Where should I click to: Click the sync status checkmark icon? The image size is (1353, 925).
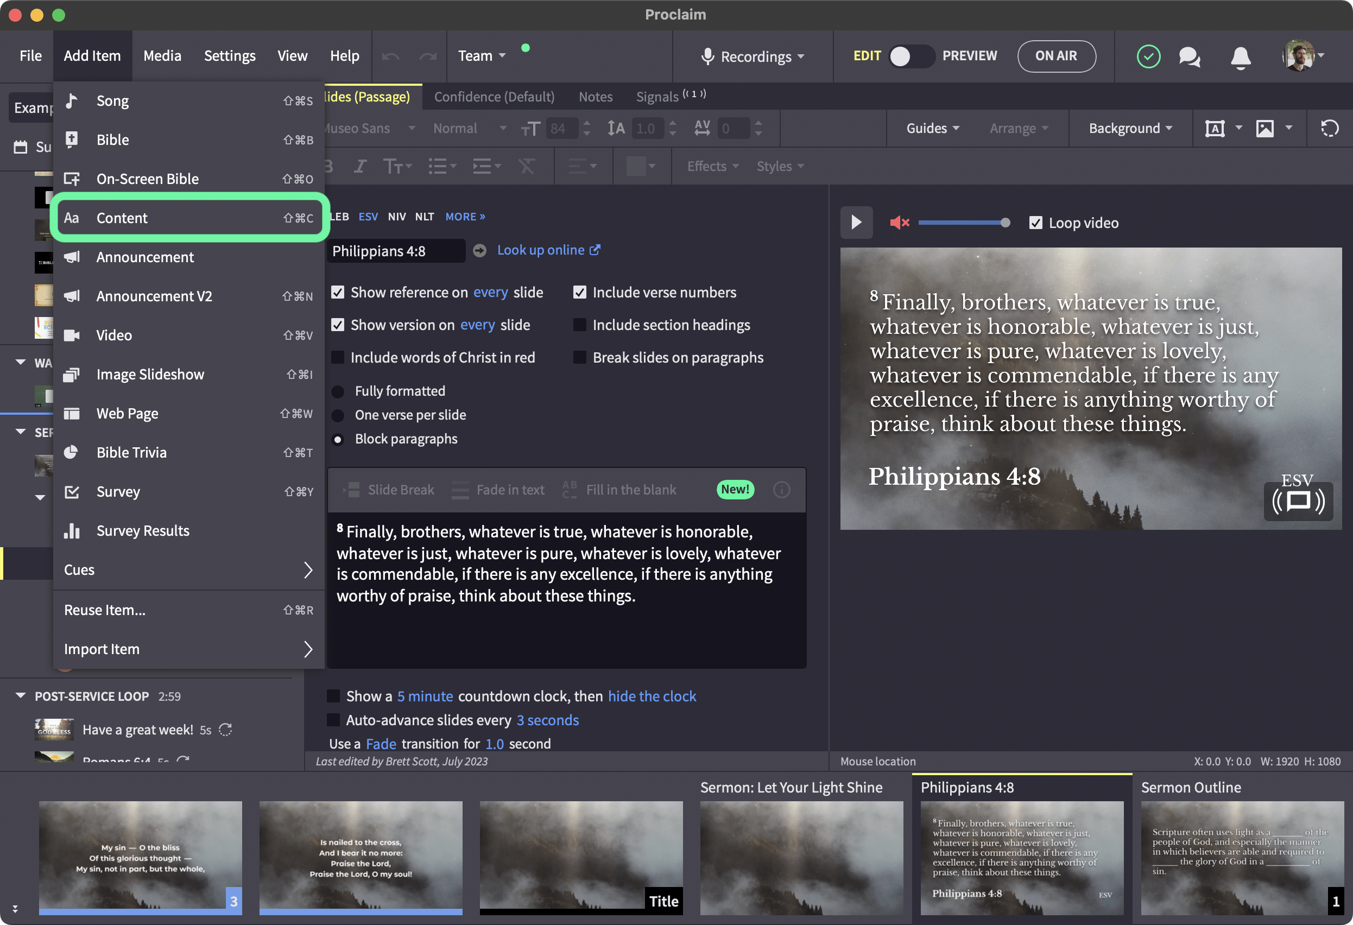point(1148,56)
